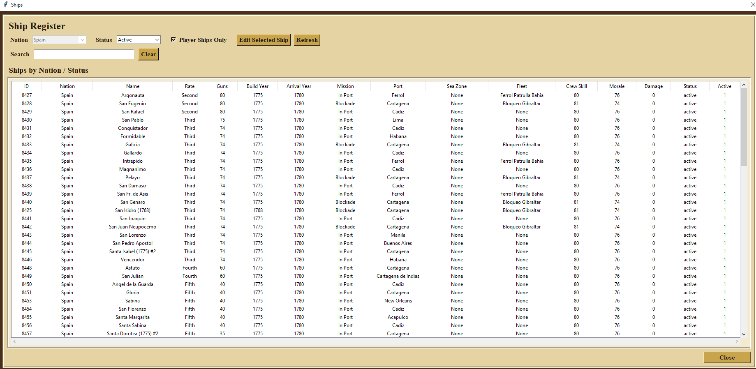756x369 pixels.
Task: Select the Galicia ship row
Action: pos(376,145)
